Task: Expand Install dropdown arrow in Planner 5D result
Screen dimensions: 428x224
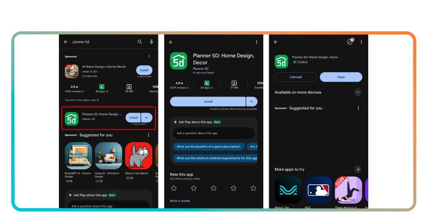Action: click(x=147, y=118)
